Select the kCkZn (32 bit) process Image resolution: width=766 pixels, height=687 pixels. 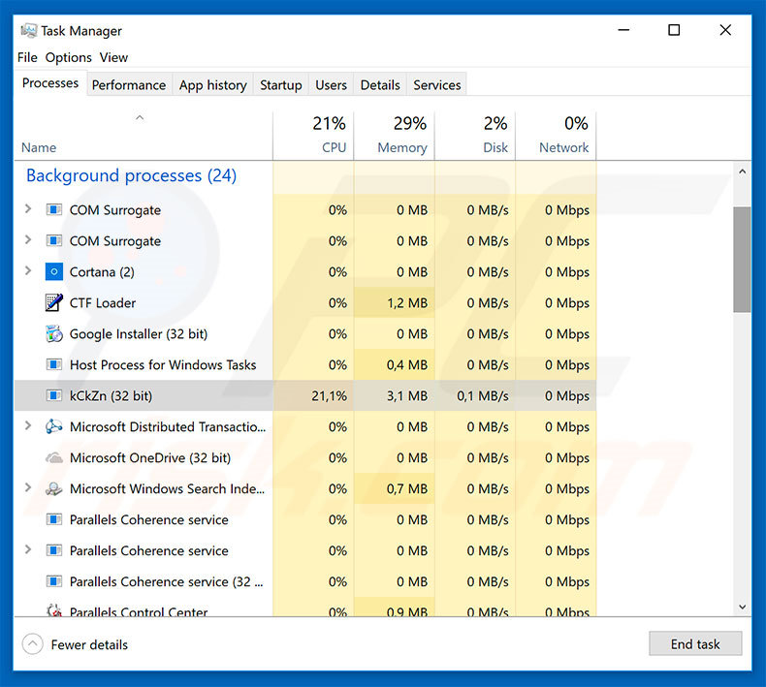(x=305, y=395)
